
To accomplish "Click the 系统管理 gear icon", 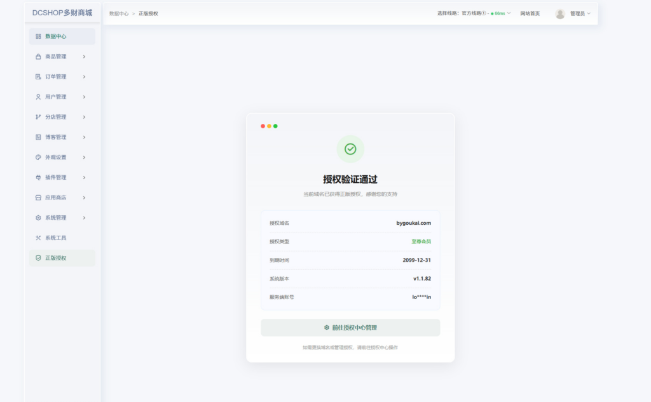I will tap(38, 218).
